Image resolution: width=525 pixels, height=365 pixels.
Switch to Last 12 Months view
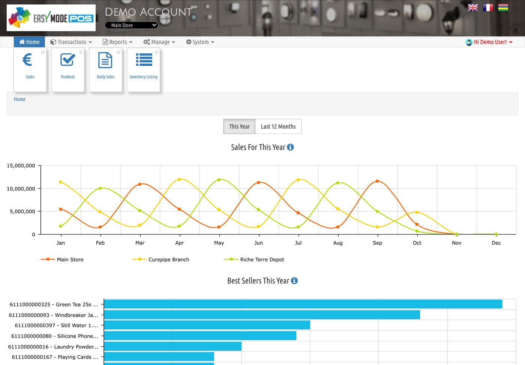278,126
